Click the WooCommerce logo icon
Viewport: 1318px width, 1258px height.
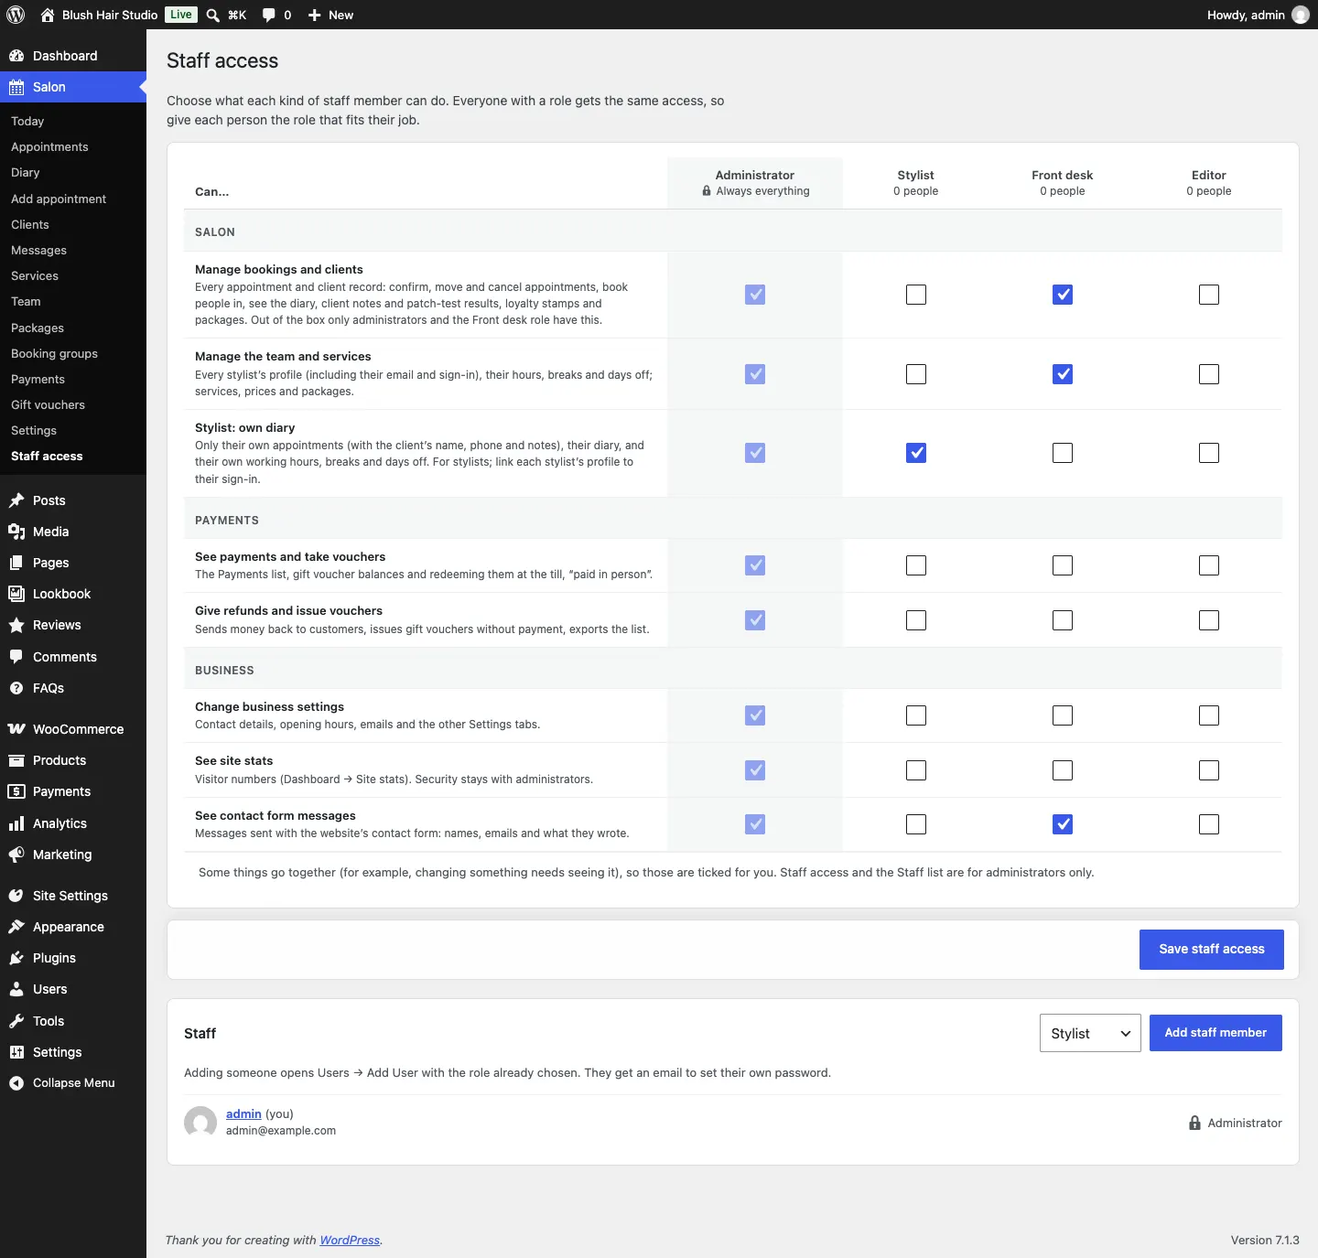16,729
